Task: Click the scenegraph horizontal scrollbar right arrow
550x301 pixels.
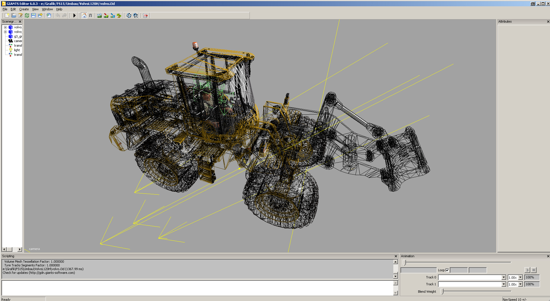Action: click(19, 249)
